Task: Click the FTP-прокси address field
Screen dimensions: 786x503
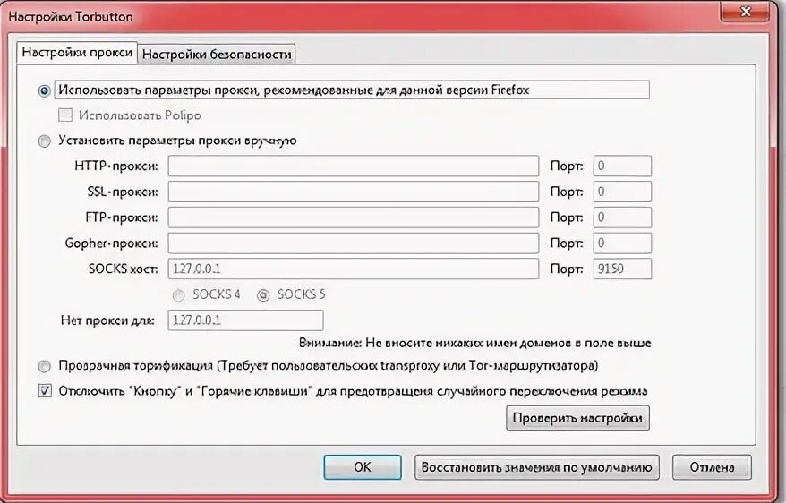Action: pyautogui.click(x=354, y=217)
